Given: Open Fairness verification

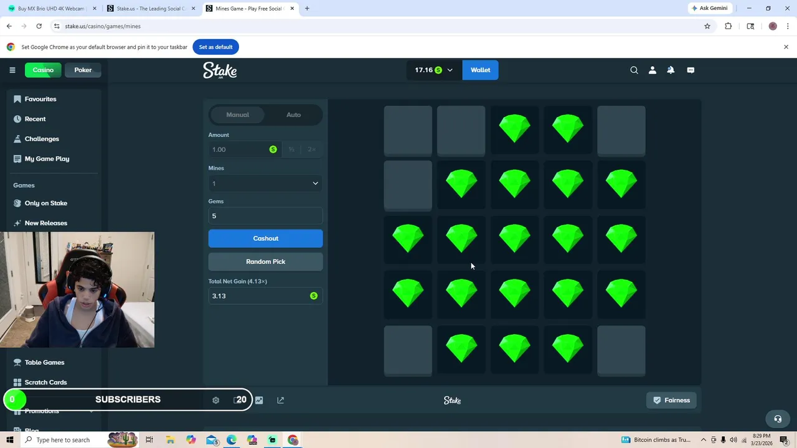Looking at the screenshot, I should [x=672, y=400].
